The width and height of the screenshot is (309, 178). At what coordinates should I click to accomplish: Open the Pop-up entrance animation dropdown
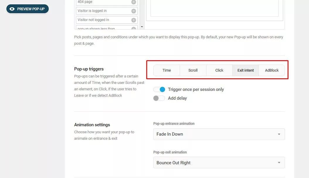(219, 134)
